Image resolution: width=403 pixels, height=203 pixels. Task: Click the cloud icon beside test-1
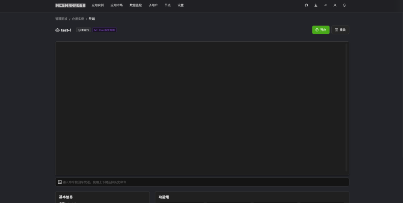(57, 30)
